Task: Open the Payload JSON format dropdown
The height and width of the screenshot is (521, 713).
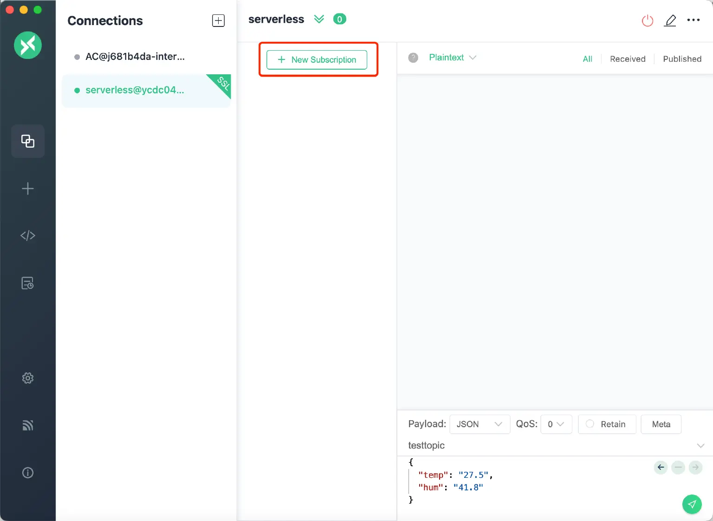Action: pyautogui.click(x=480, y=424)
